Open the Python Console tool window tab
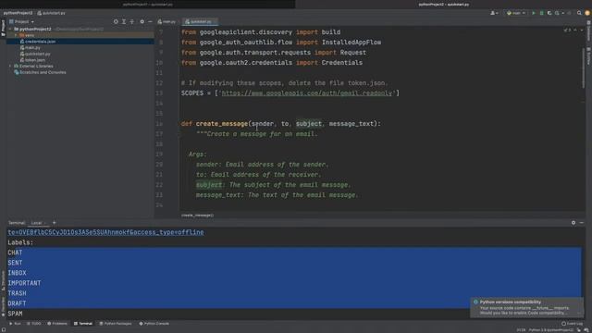 coord(154,324)
